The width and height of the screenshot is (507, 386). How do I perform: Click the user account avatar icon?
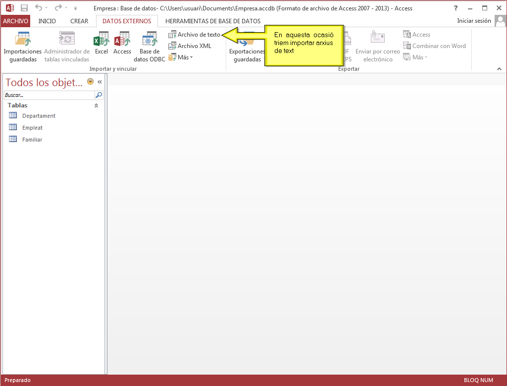(x=500, y=21)
